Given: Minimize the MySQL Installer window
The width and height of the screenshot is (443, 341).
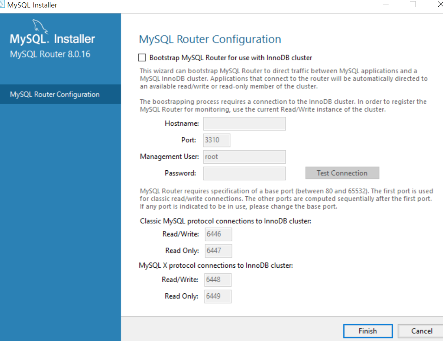Looking at the screenshot, I should 385,4.
